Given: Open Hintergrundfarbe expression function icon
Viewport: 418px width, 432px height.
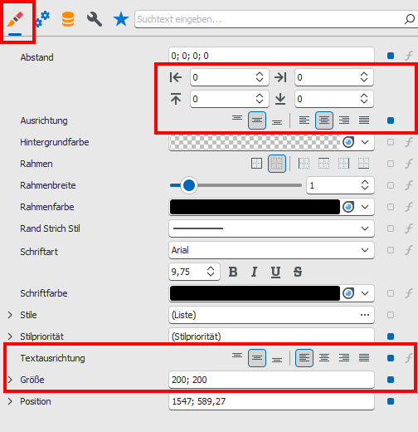Looking at the screenshot, I should click(409, 142).
